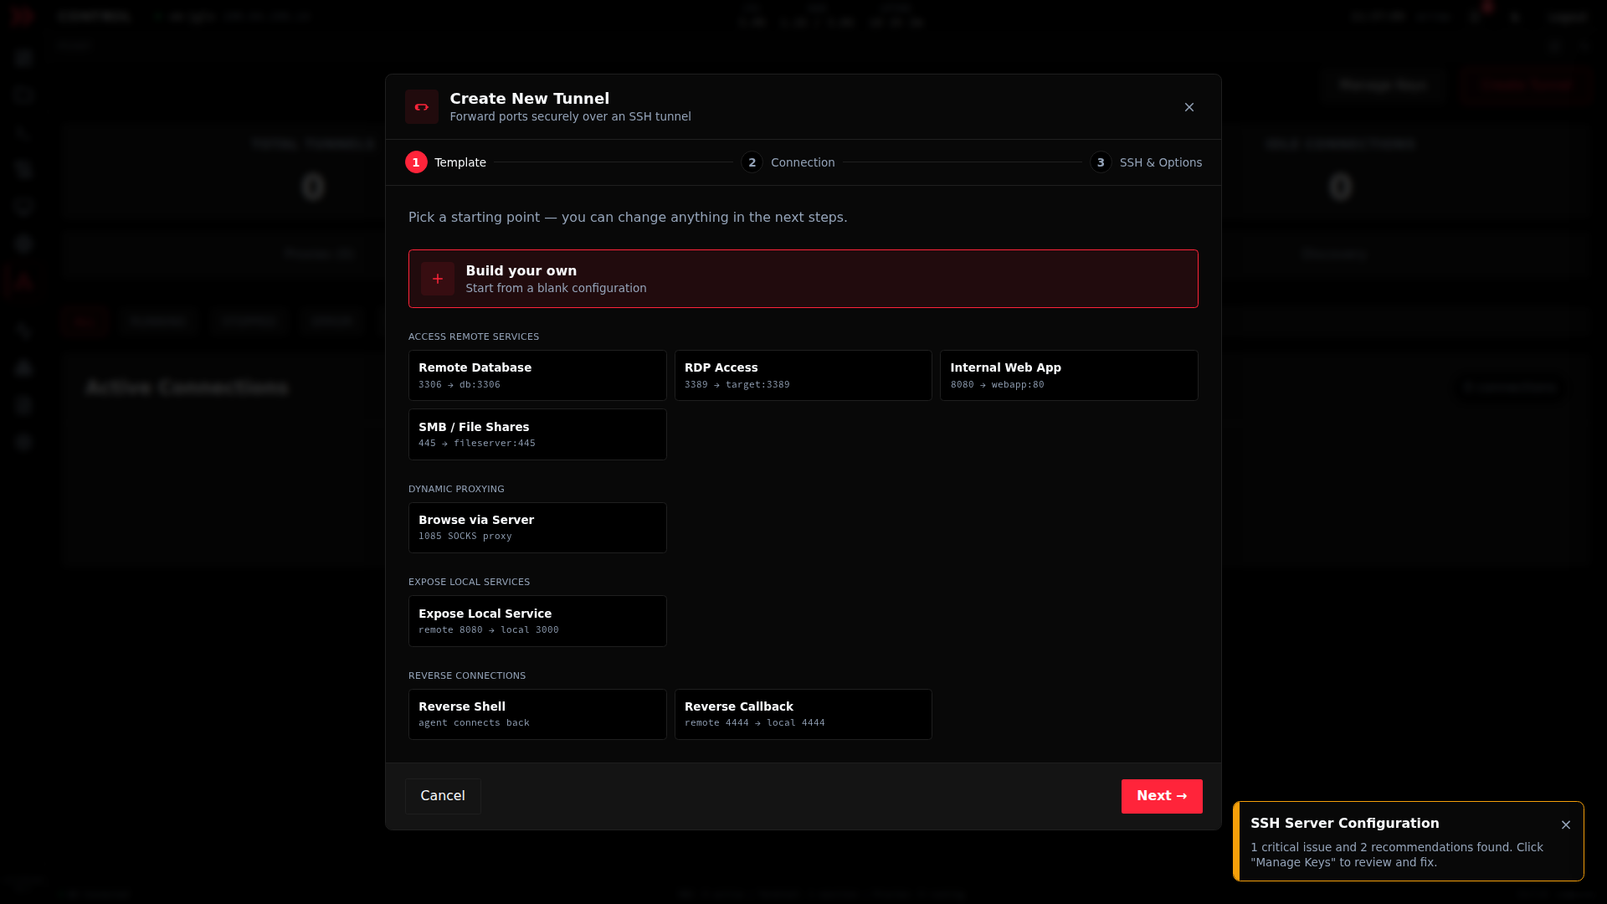Click the SSH Server Configuration notification title
The width and height of the screenshot is (1607, 904).
(x=1345, y=824)
